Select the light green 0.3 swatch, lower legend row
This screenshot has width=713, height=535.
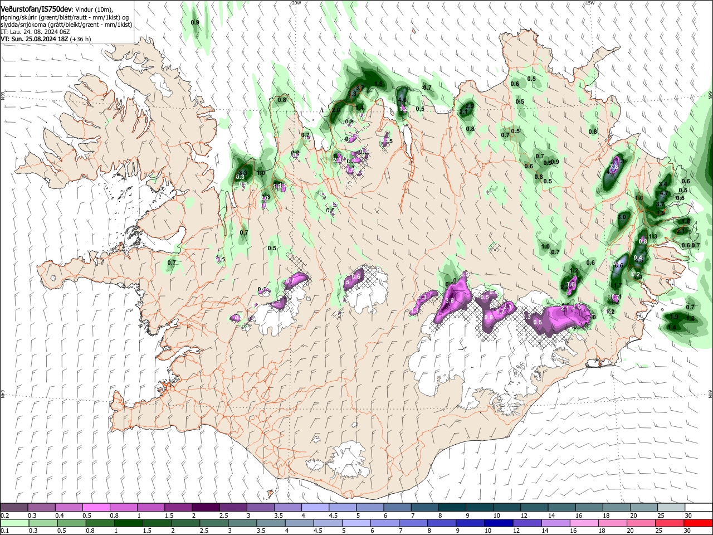coord(43,523)
